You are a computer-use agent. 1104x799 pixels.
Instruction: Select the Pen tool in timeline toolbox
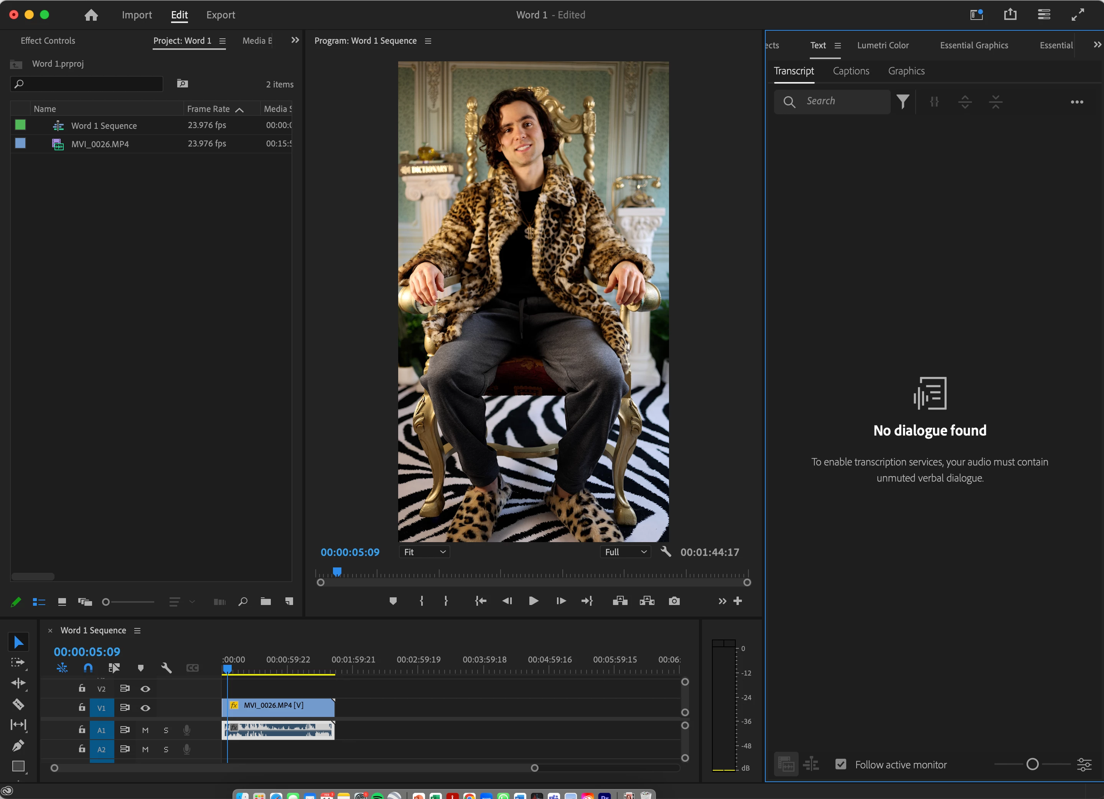click(18, 745)
